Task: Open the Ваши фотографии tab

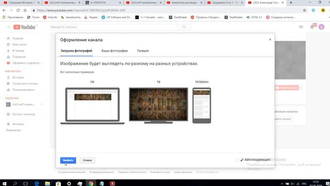Action: [x=114, y=51]
